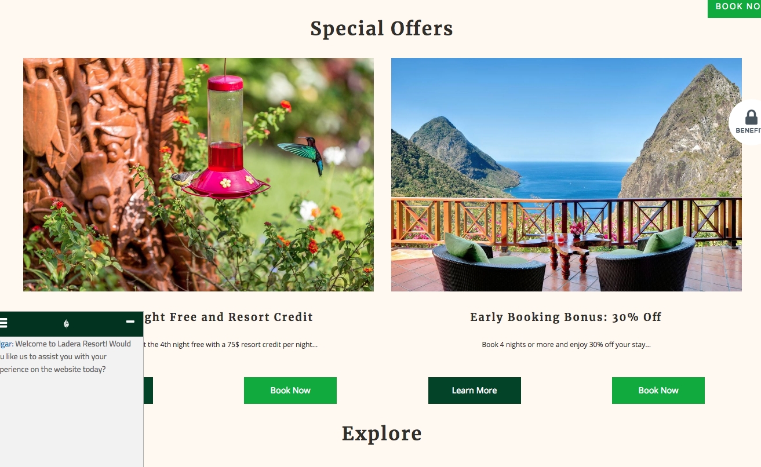Screen dimensions: 761x467
Task: Click Book Now for Early Booking Bonus
Action: tap(658, 391)
